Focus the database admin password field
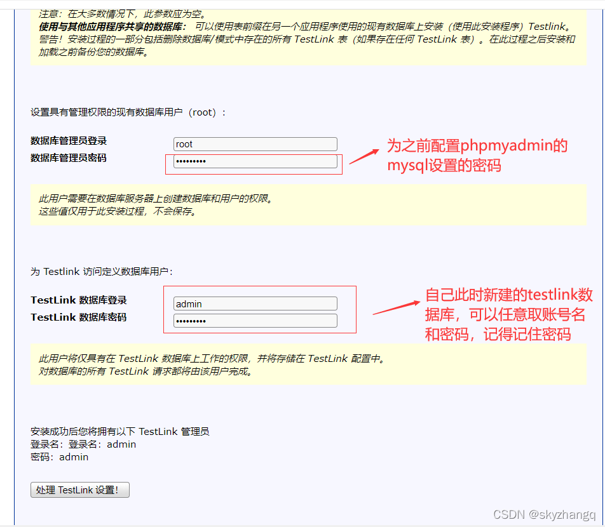Image resolution: width=605 pixels, height=527 pixels. (x=255, y=161)
